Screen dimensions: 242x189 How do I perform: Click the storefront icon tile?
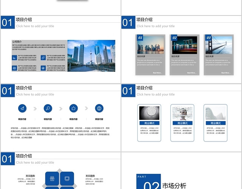coord(52,178)
